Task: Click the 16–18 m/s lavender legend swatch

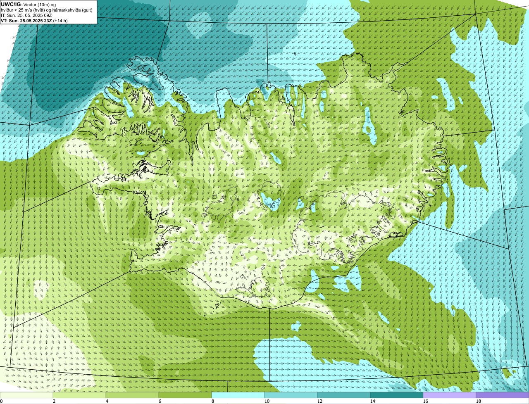Action: pyautogui.click(x=450, y=395)
